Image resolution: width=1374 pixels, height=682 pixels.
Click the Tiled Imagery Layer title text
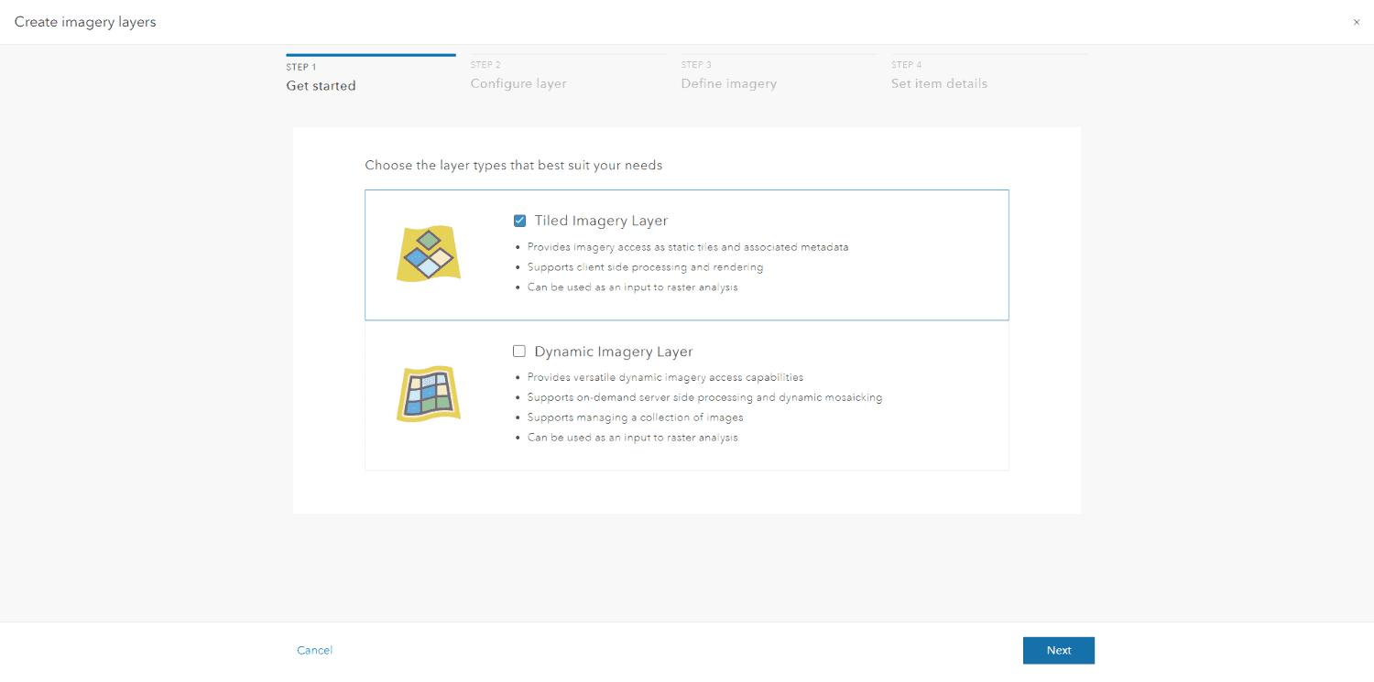click(601, 220)
